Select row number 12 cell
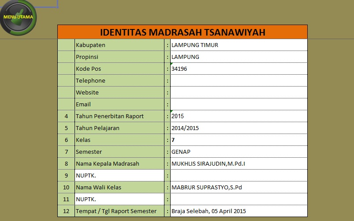 [x=66, y=211]
